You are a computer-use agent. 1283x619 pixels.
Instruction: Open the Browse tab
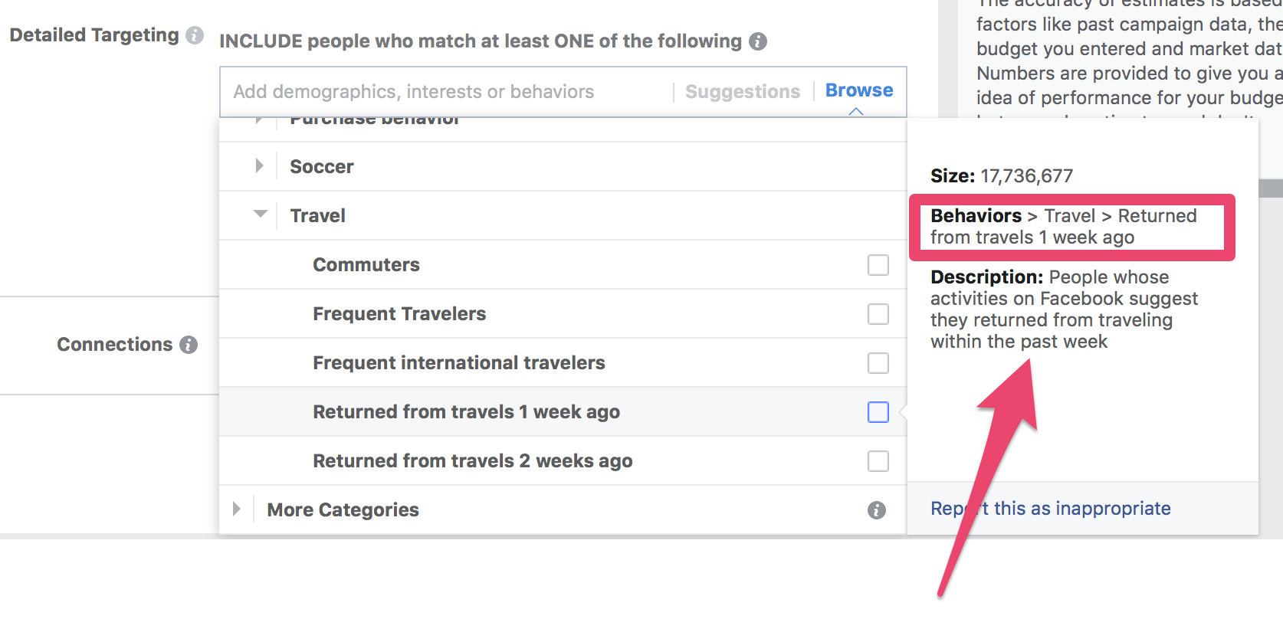[859, 90]
